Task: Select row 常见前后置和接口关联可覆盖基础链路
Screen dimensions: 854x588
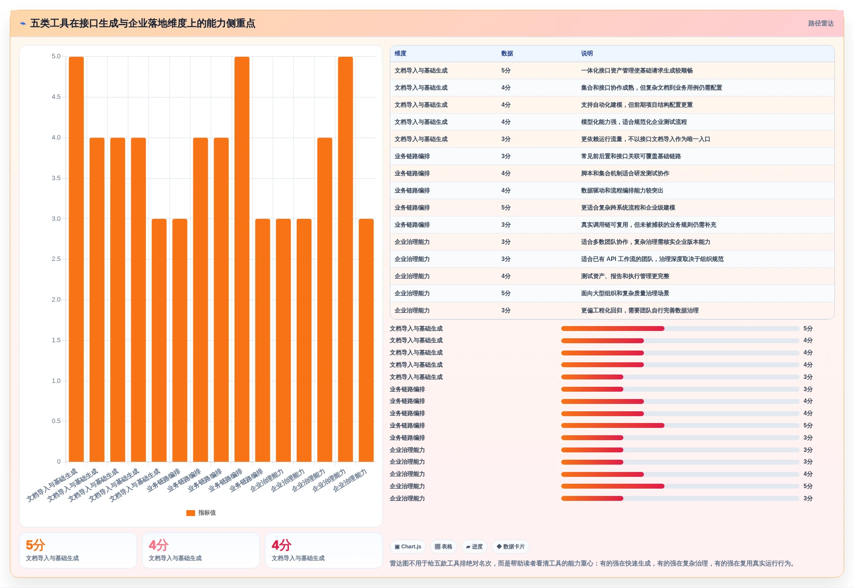Action: pyautogui.click(x=612, y=157)
